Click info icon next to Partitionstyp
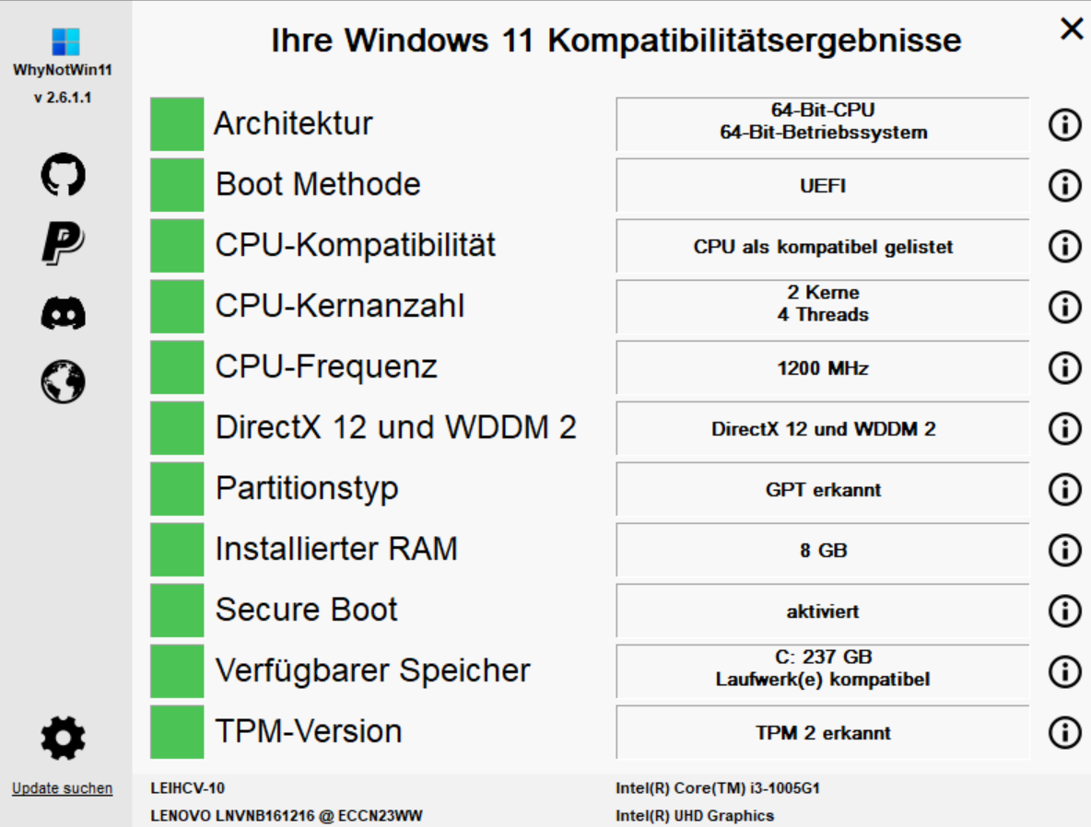 click(x=1064, y=490)
